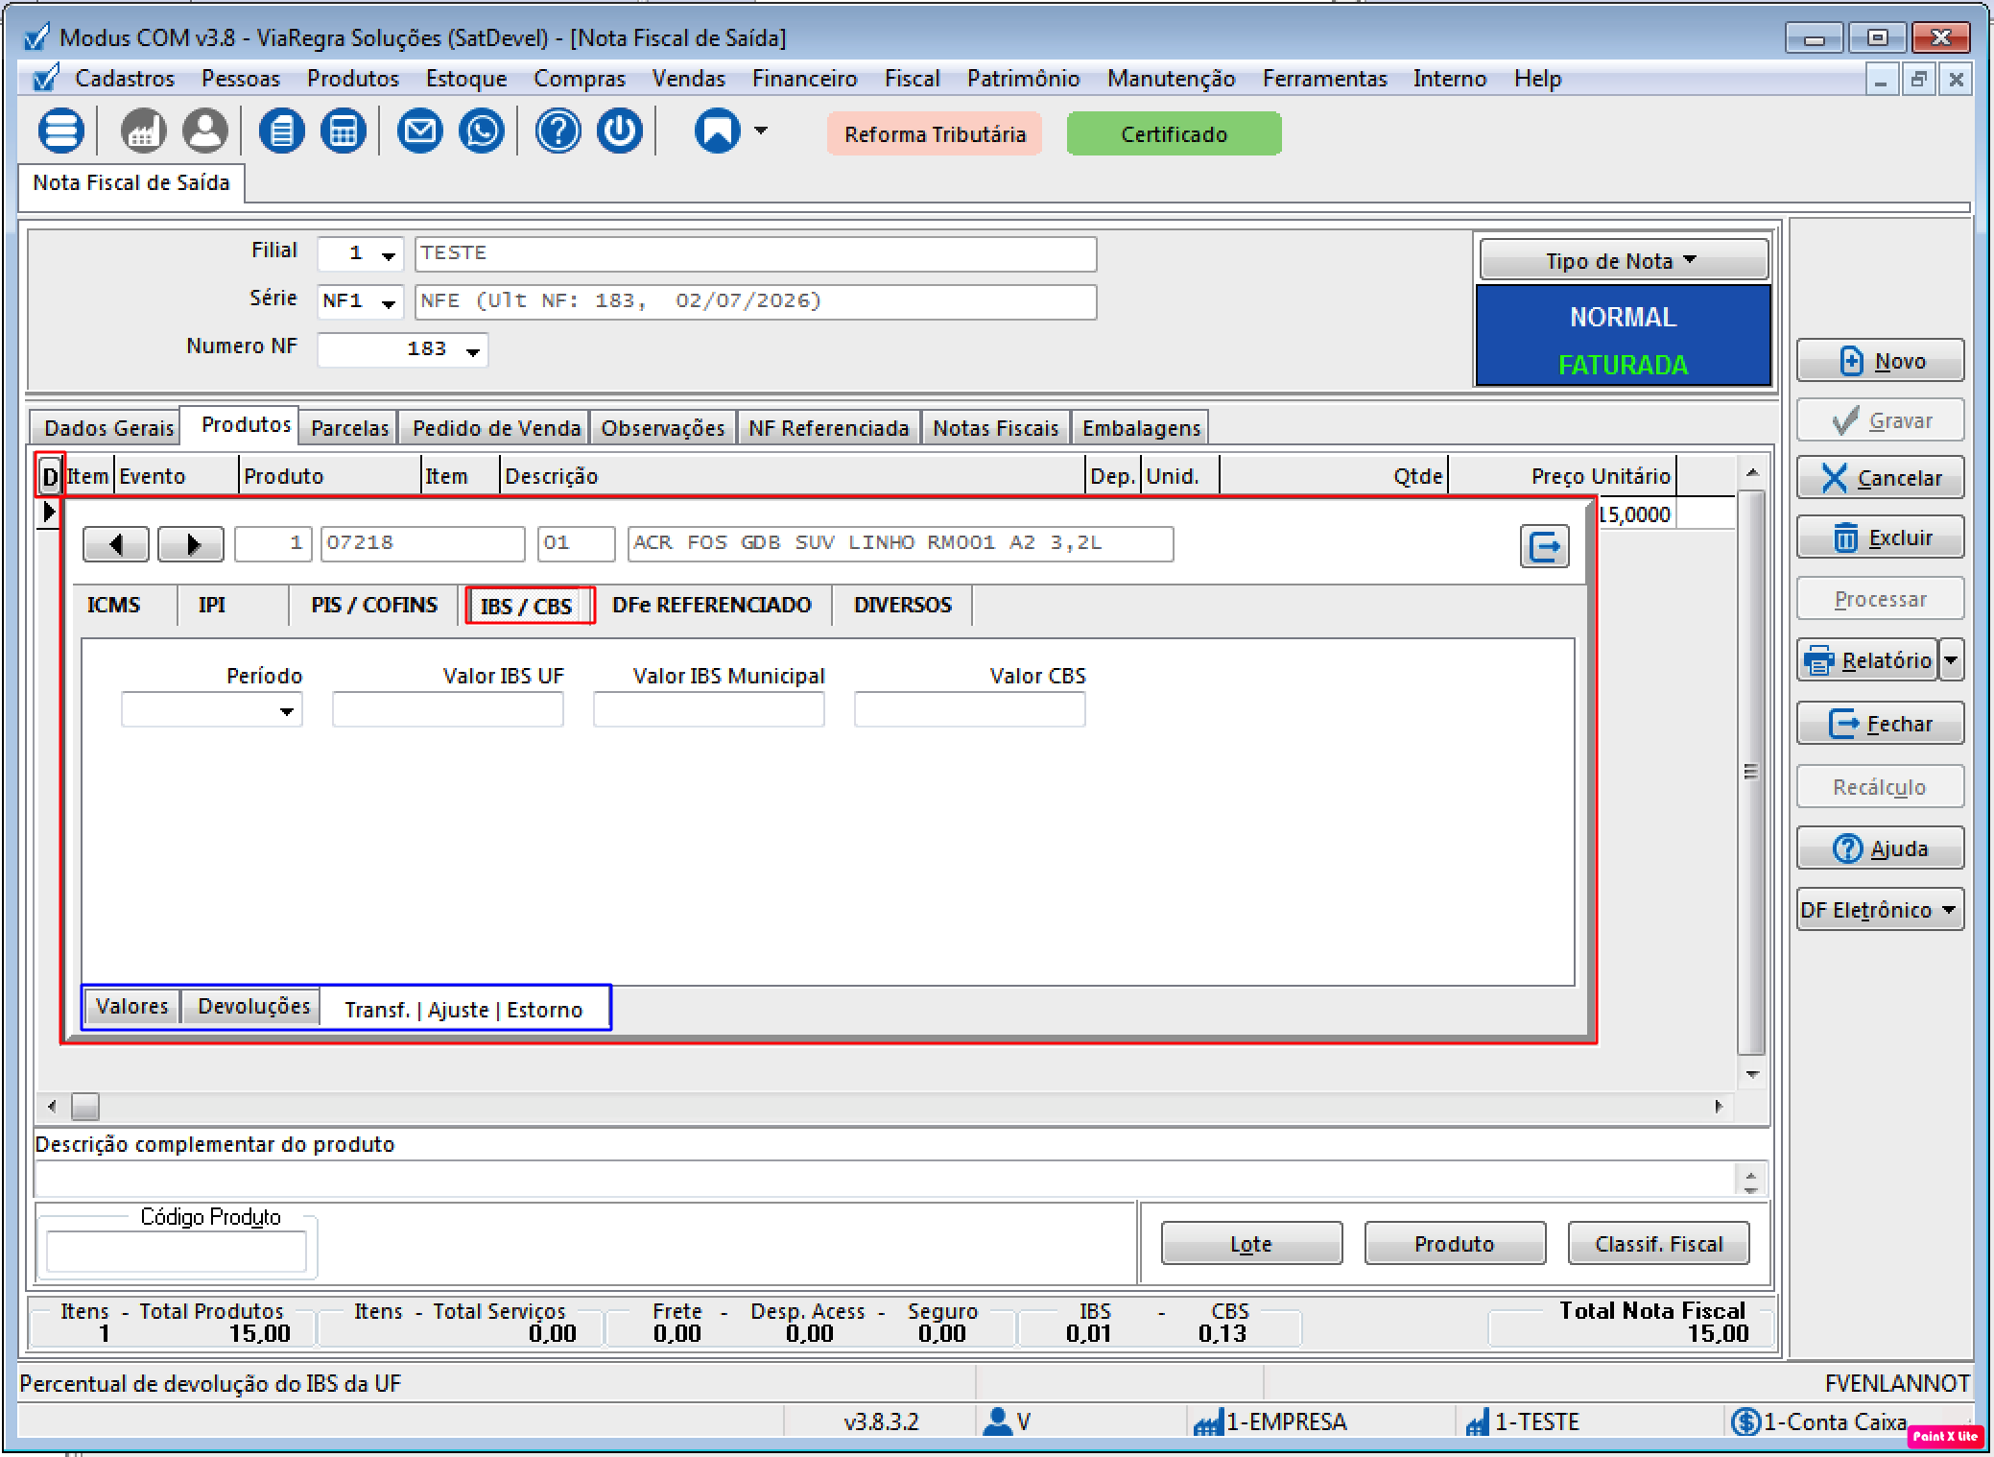
Task: Open the factory company toolbar icon
Action: 143,131
